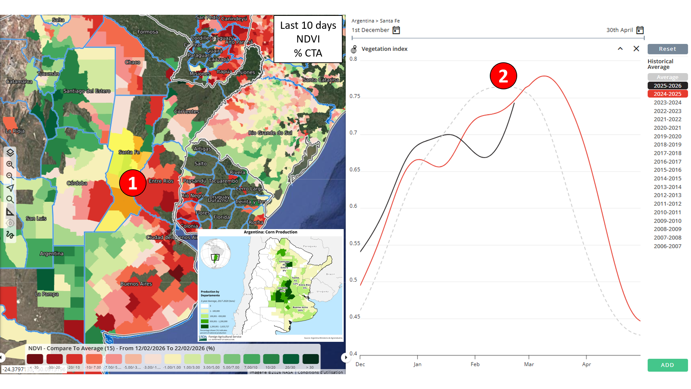Screen dimensions: 691x389
Task: Select the freehand draw tool
Action: (10, 235)
